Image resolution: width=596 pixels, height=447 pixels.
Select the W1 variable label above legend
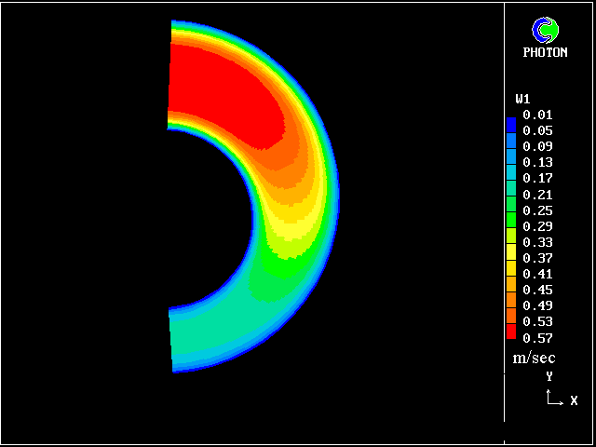522,99
